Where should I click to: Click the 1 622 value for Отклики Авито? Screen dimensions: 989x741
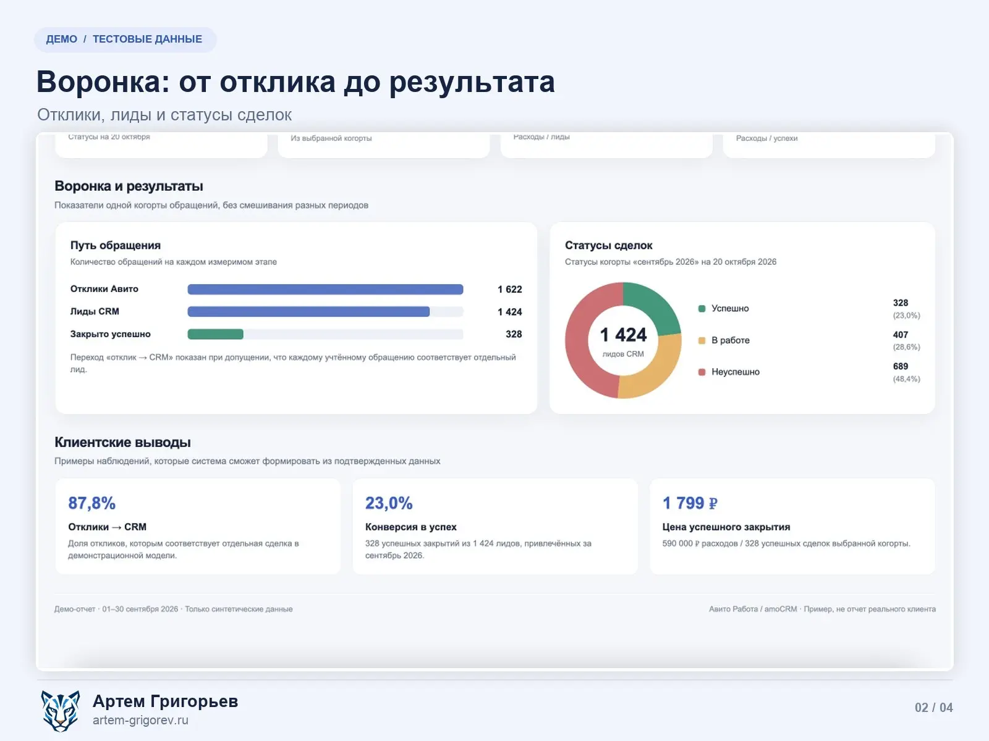pyautogui.click(x=510, y=290)
